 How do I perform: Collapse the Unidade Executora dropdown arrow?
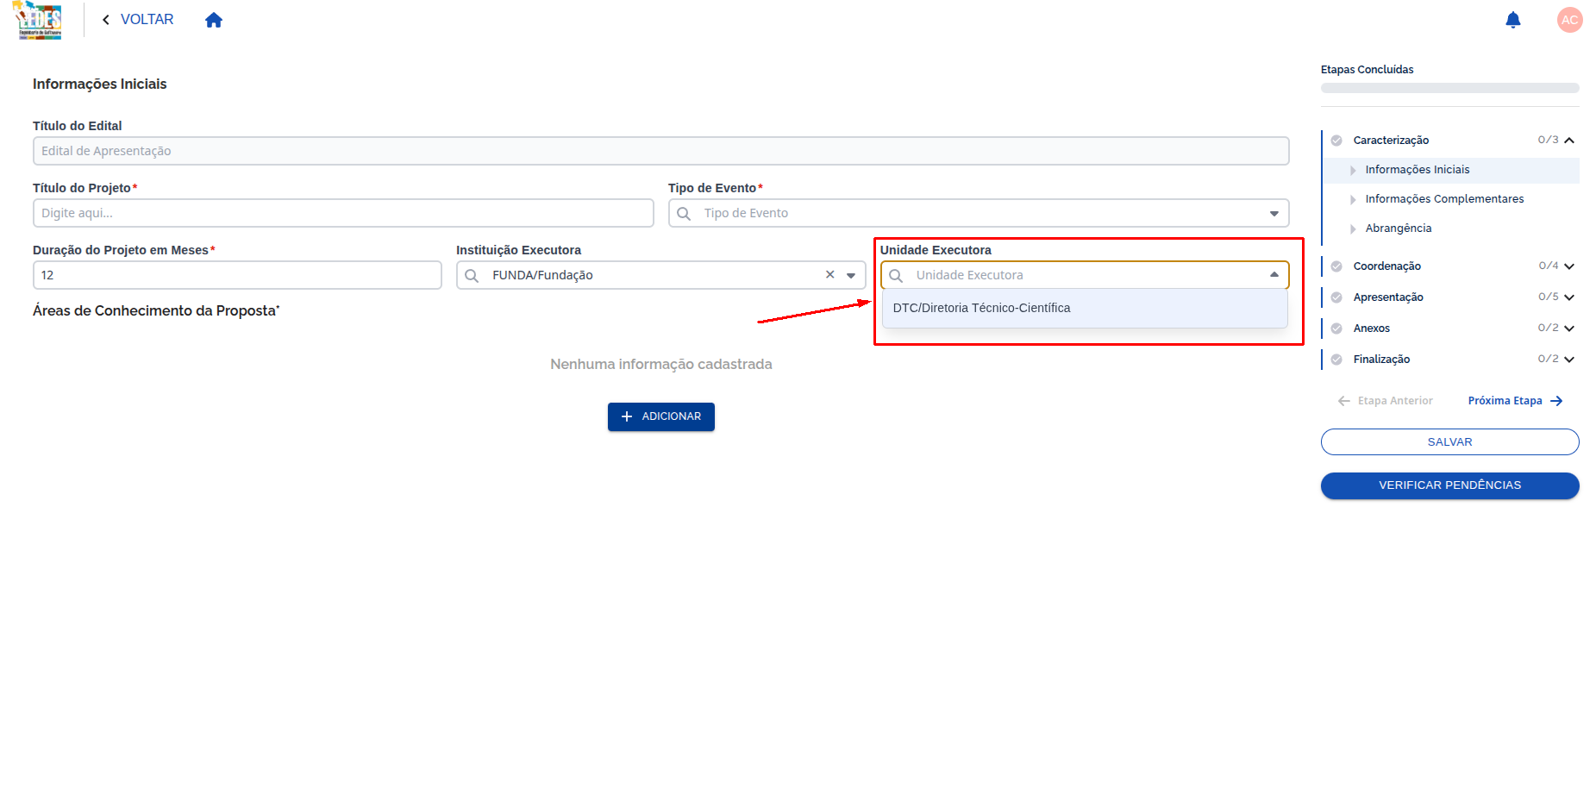click(1274, 275)
